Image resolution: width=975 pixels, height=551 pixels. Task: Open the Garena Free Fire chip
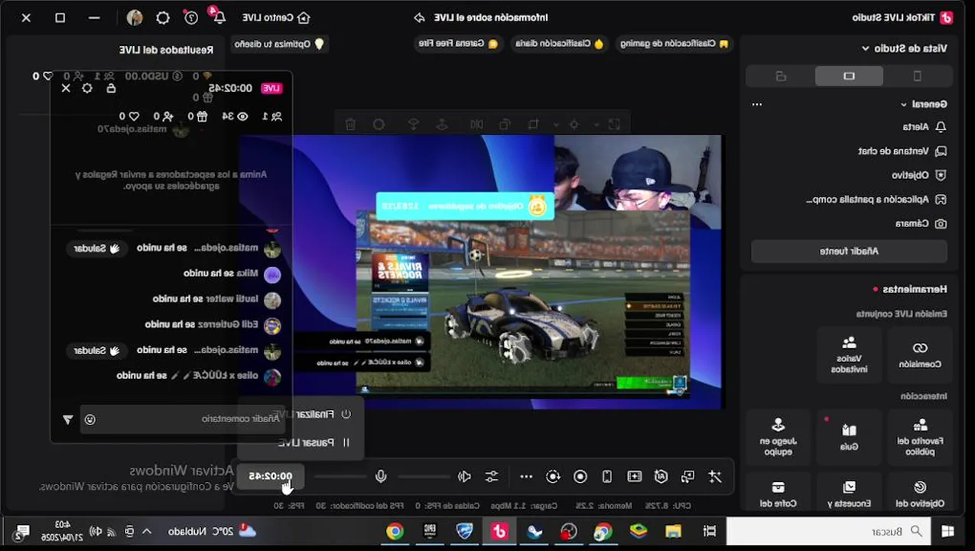click(x=458, y=44)
